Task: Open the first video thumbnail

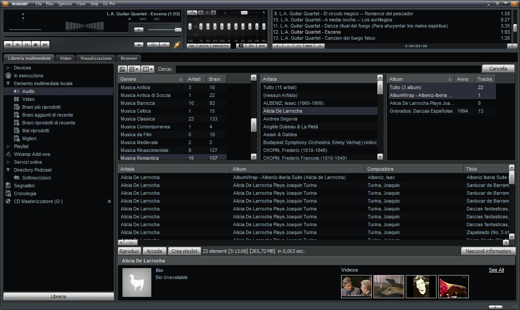Action: coord(356,286)
